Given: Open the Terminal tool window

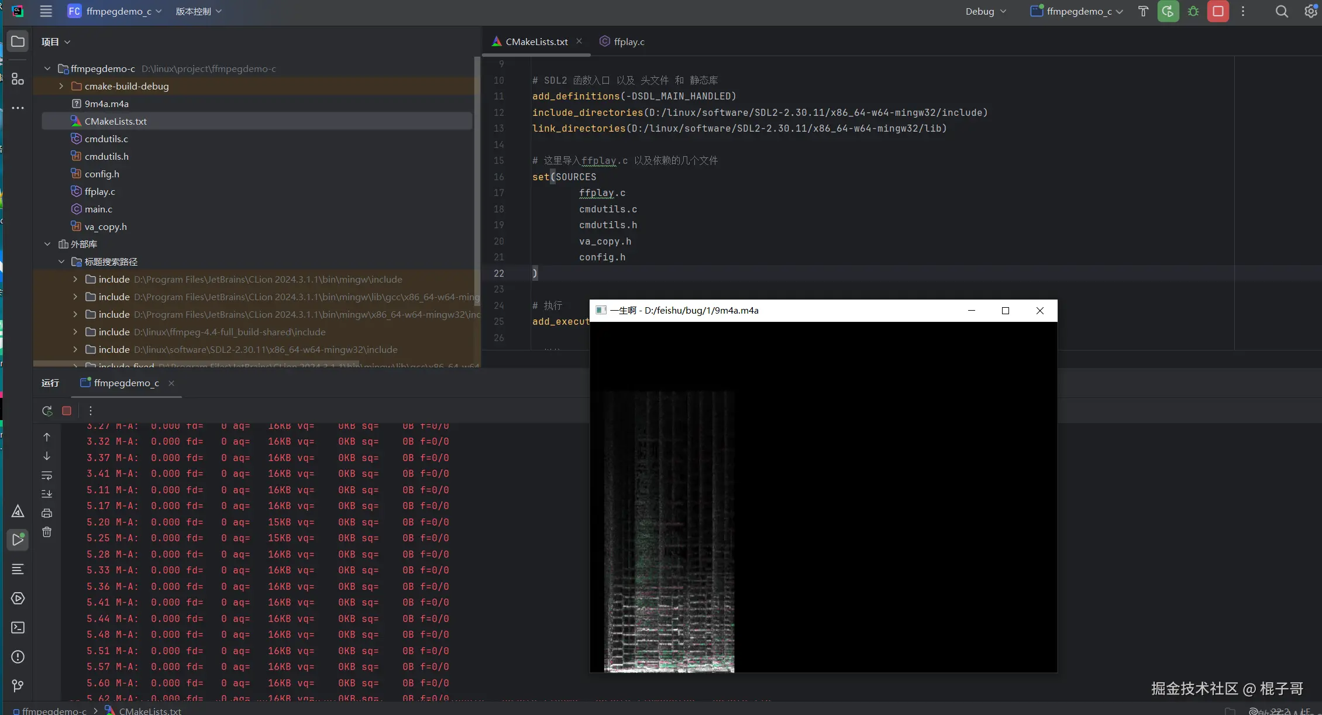Looking at the screenshot, I should point(18,628).
